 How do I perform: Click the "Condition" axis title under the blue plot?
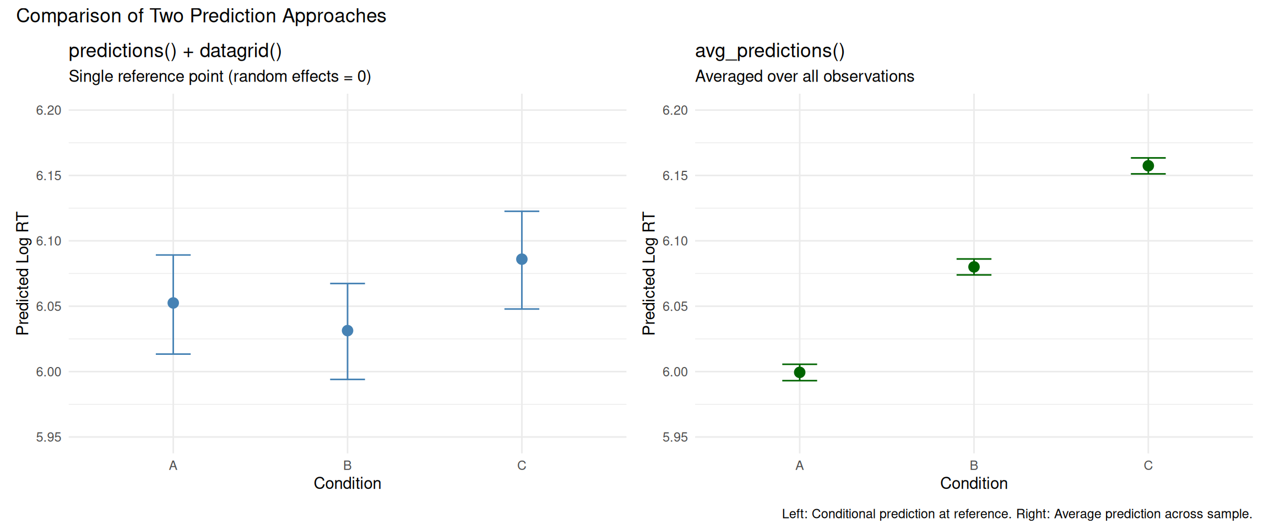click(x=348, y=483)
